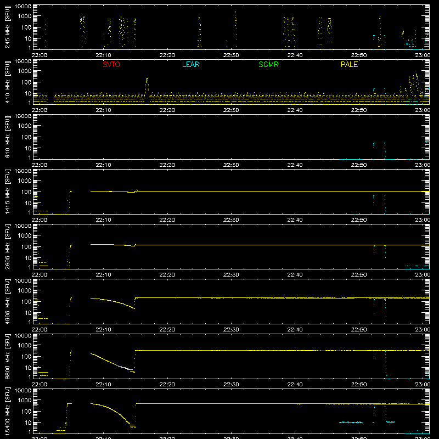Click the 1 y-axis value of 2695 MHz panel
This screenshot has width=439, height=439.
[x=30, y=267]
